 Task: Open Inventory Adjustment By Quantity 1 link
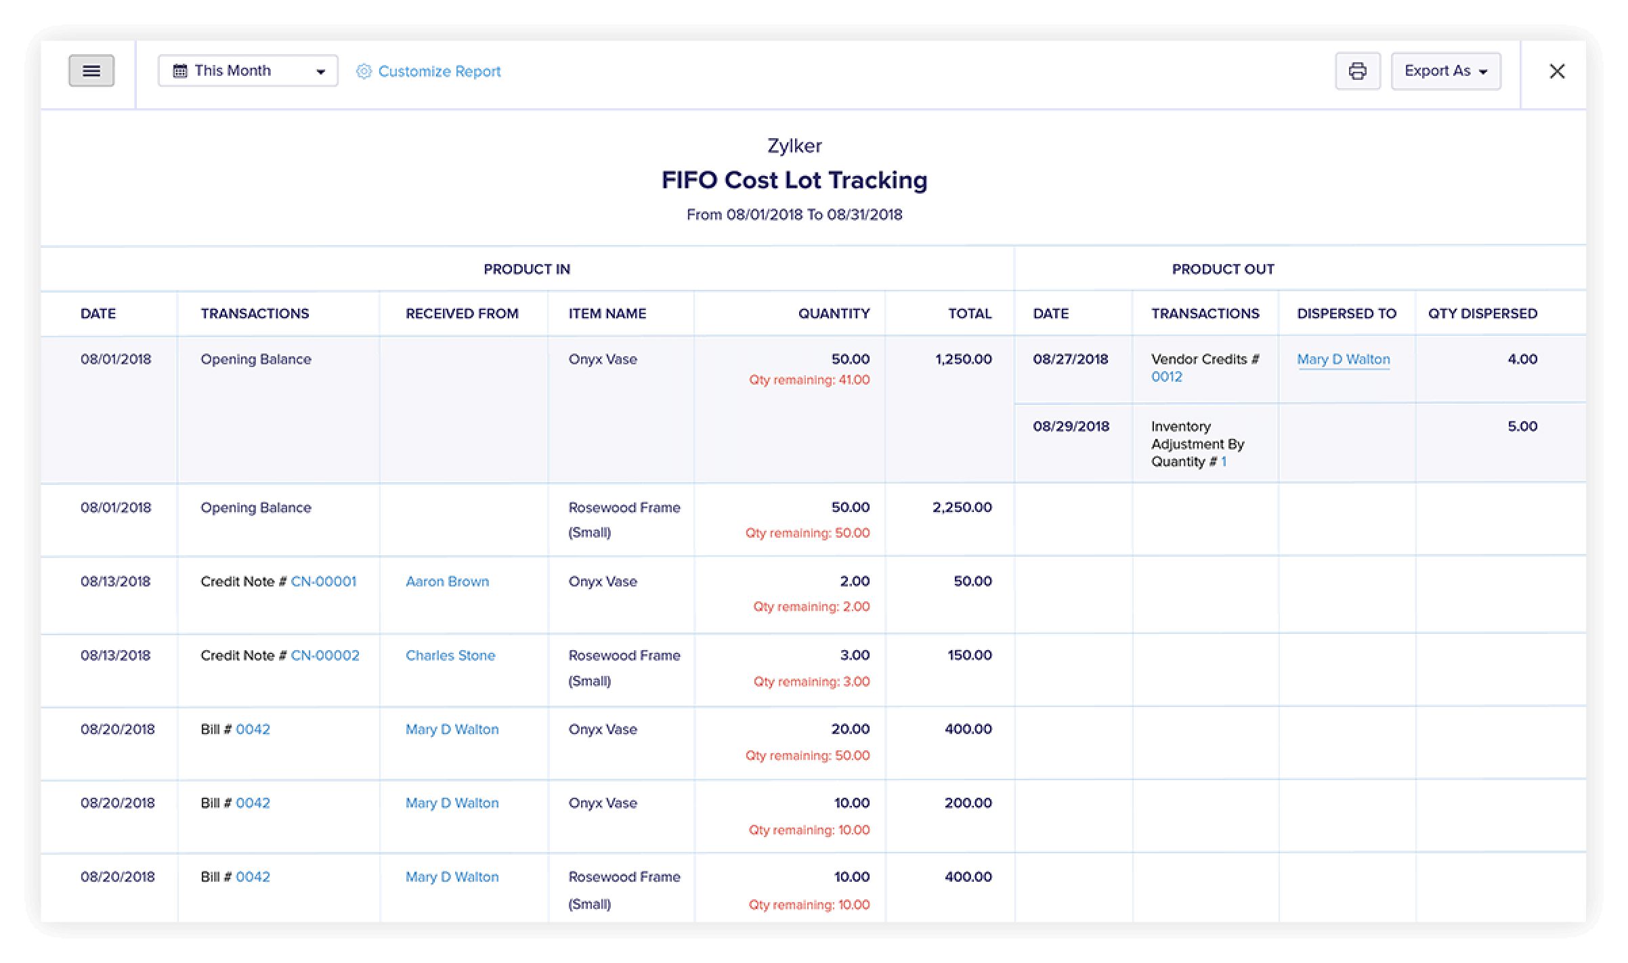coord(1223,461)
